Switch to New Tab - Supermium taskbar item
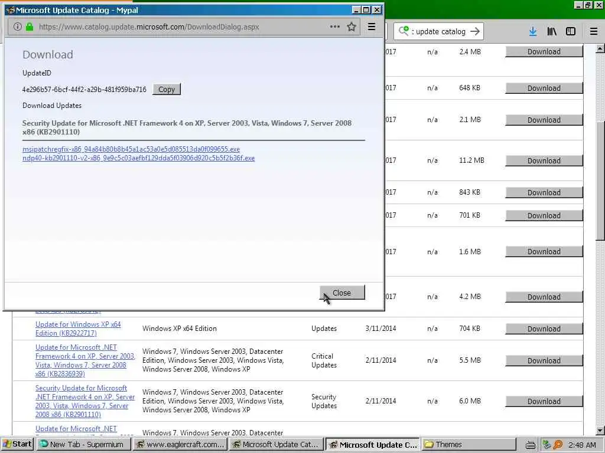Image resolution: width=605 pixels, height=453 pixels. [x=83, y=445]
